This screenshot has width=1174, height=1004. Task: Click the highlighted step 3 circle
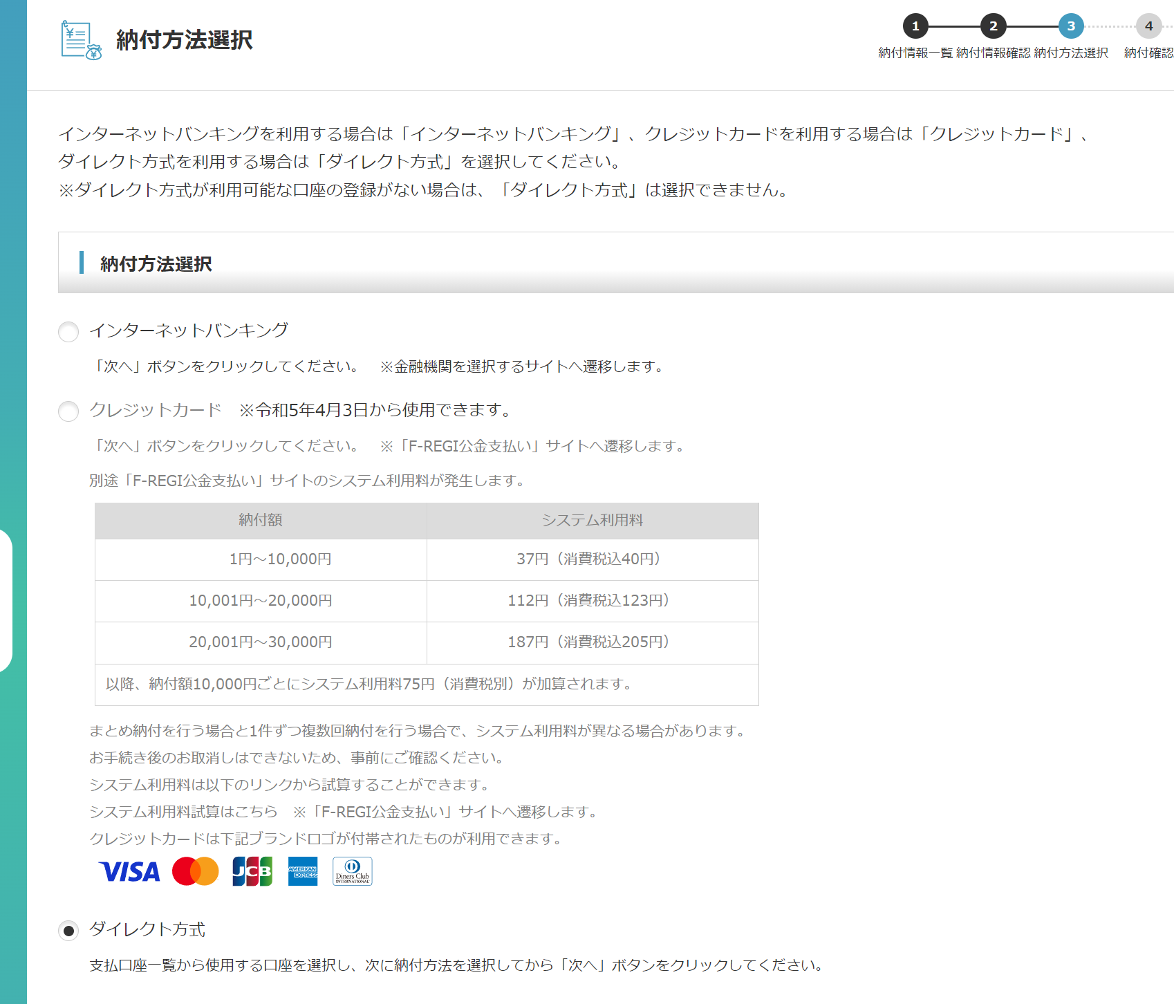click(x=1071, y=26)
